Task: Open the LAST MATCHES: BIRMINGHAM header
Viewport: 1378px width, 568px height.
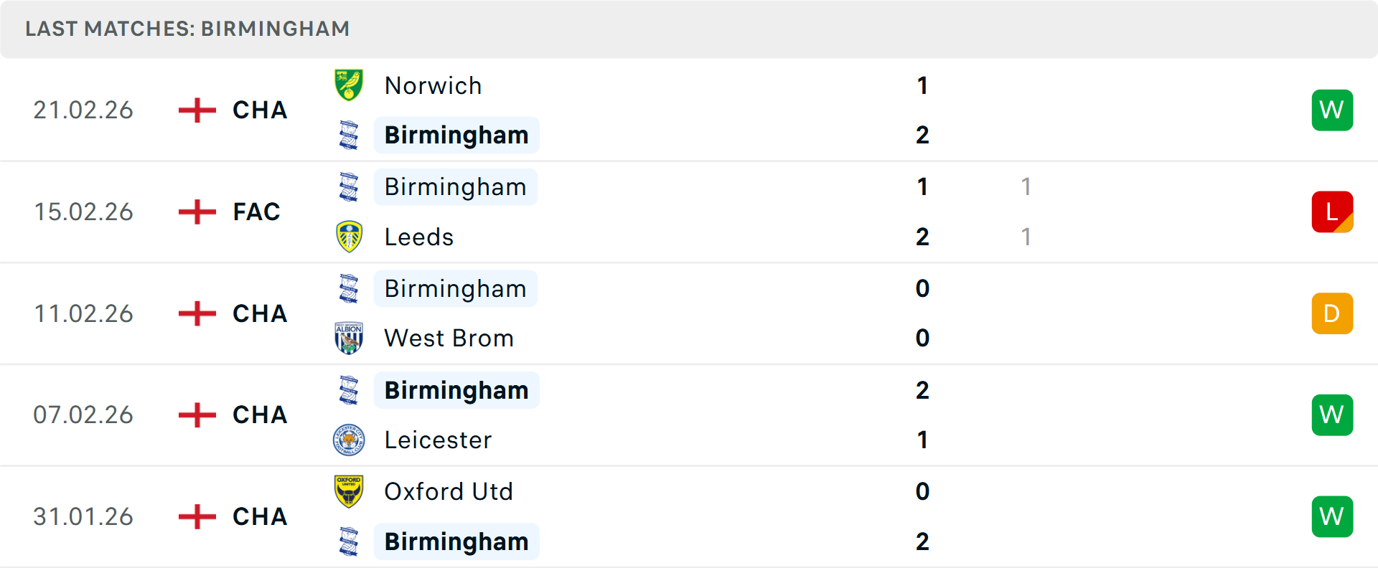Action: click(x=187, y=29)
